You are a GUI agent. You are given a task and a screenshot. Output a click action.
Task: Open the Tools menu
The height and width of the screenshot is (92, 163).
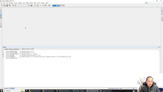(38, 3)
